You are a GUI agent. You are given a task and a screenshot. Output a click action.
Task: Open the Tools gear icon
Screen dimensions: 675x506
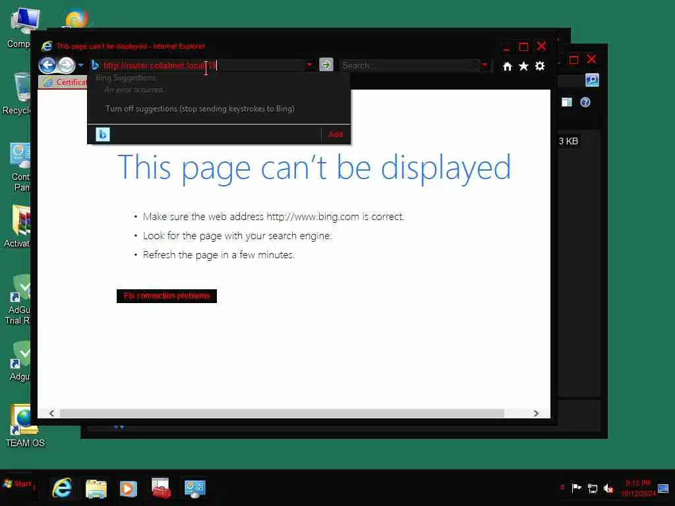(540, 66)
